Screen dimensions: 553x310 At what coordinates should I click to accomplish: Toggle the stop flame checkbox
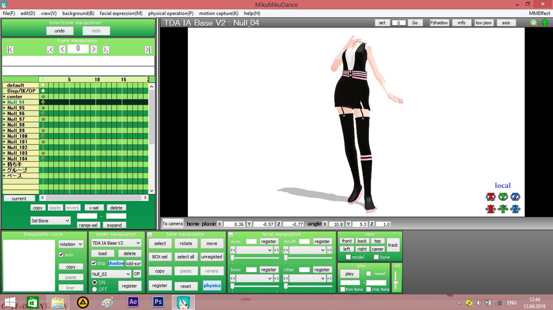click(x=368, y=289)
